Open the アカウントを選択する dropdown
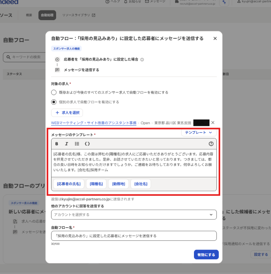This screenshot has width=271, height=274. coord(134,214)
